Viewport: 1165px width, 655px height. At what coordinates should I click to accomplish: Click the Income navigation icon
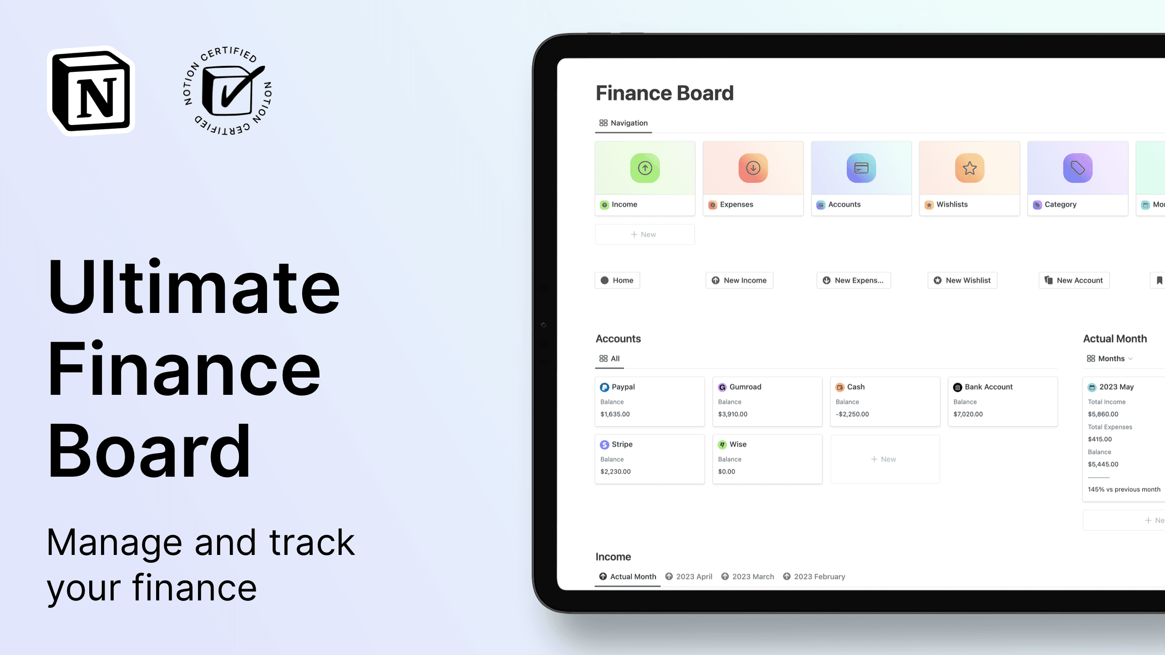click(645, 168)
